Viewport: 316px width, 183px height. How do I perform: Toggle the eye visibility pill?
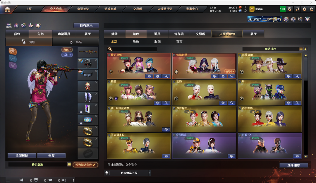coord(67,55)
